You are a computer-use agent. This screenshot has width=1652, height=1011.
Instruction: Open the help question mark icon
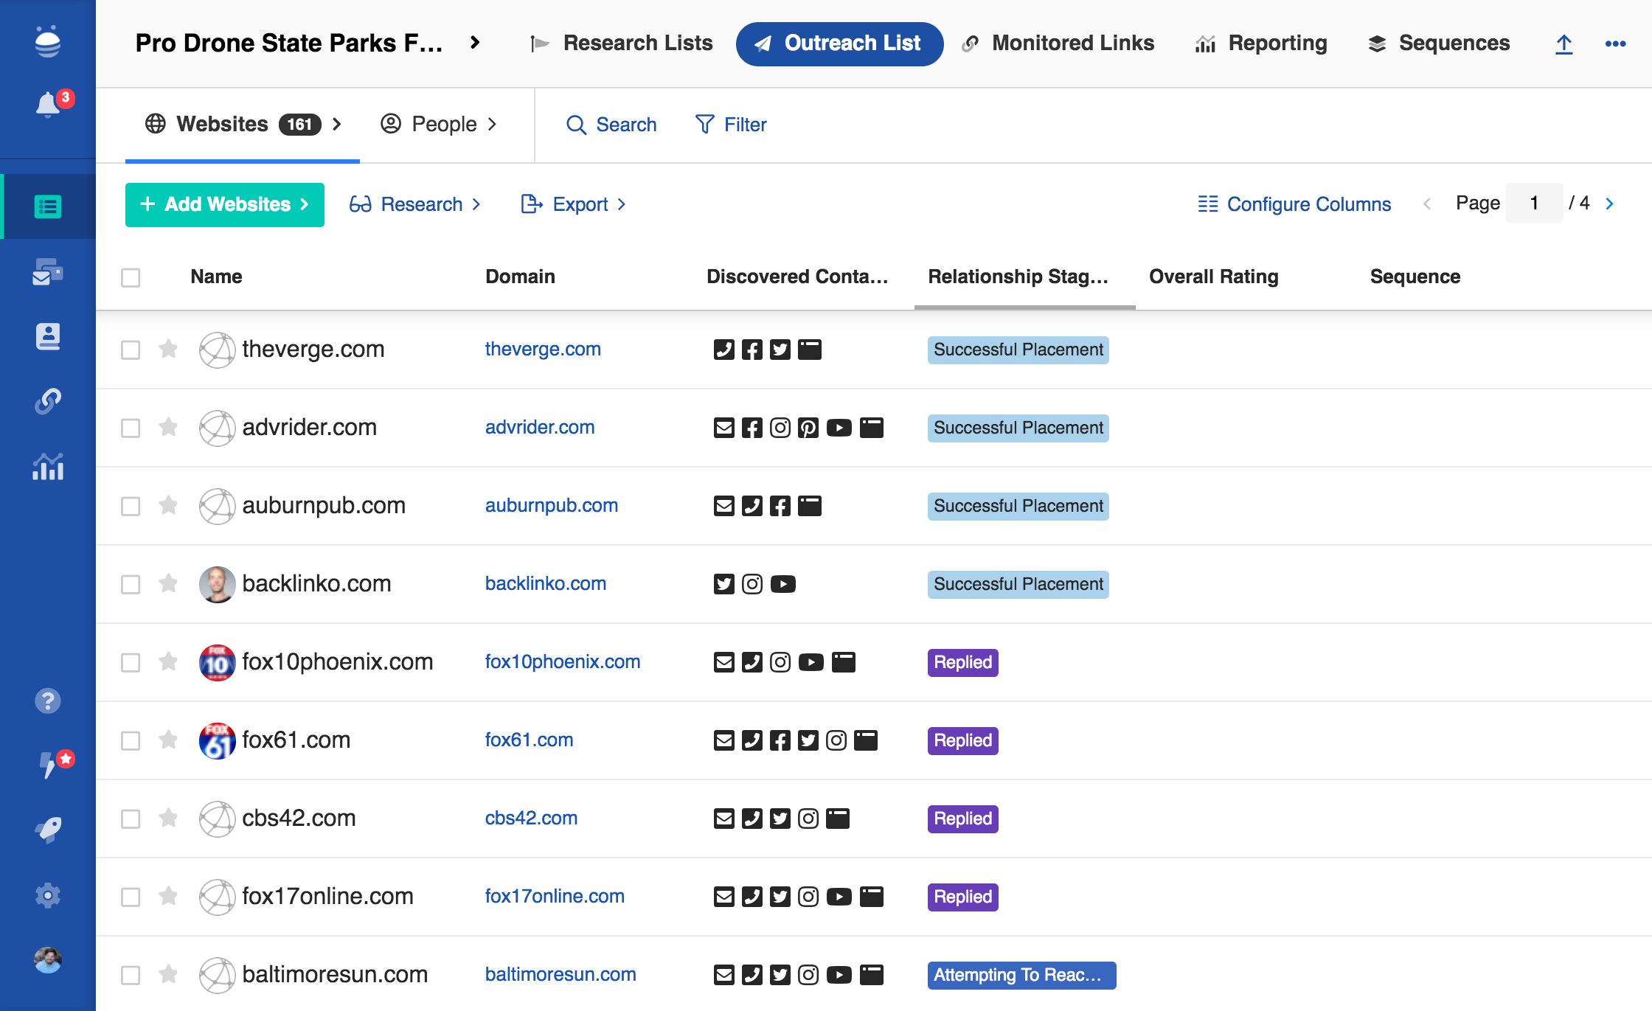tap(49, 701)
